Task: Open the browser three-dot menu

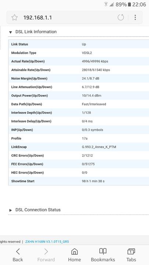Action: 135,17
